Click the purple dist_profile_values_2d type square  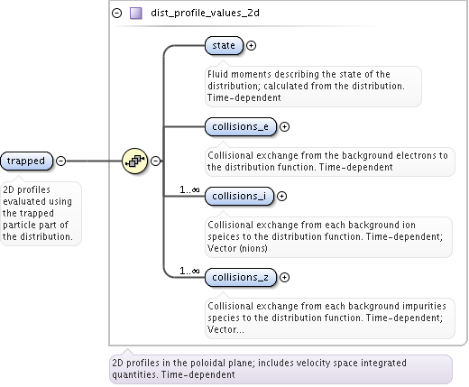136,14
